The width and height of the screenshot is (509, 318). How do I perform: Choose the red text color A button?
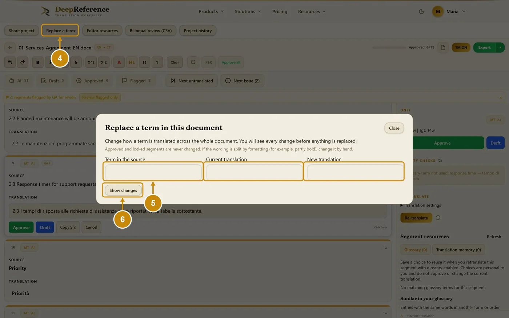coord(119,62)
